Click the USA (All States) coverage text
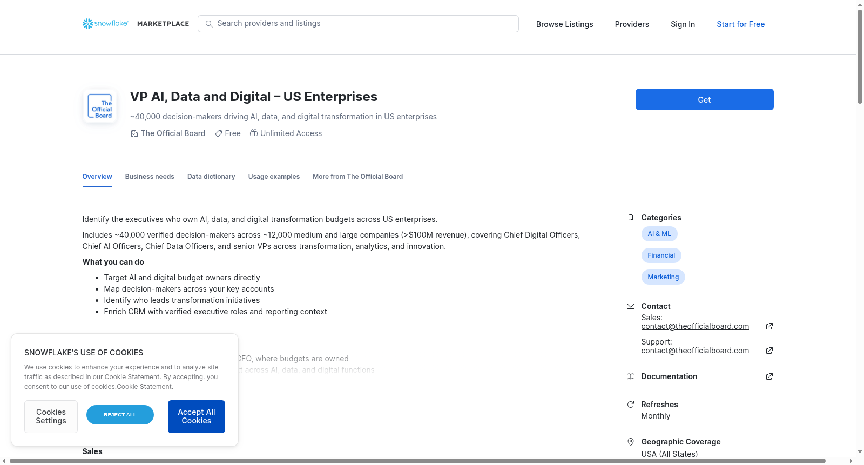 click(x=670, y=454)
